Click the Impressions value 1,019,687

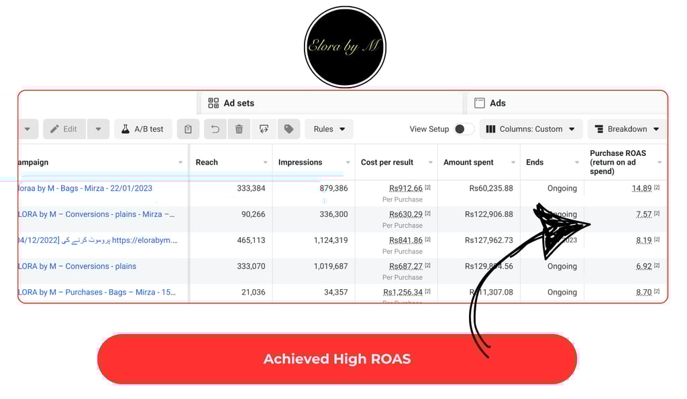331,266
